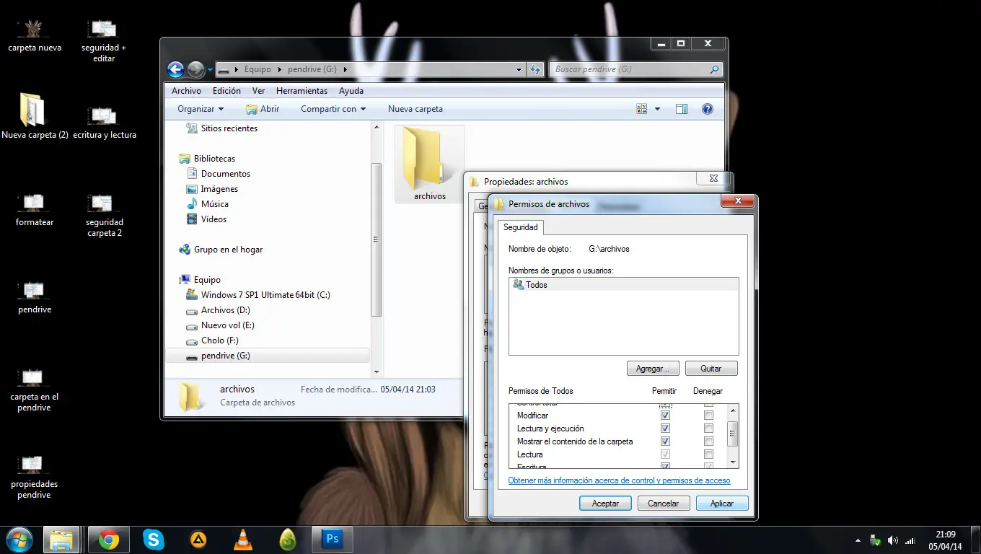Select the archivos folder in file area
This screenshot has width=981, height=554.
pos(429,164)
